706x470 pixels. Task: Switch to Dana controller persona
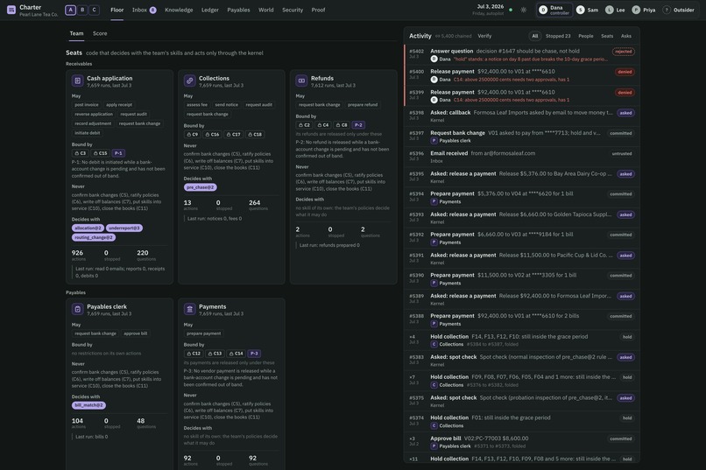click(x=554, y=10)
